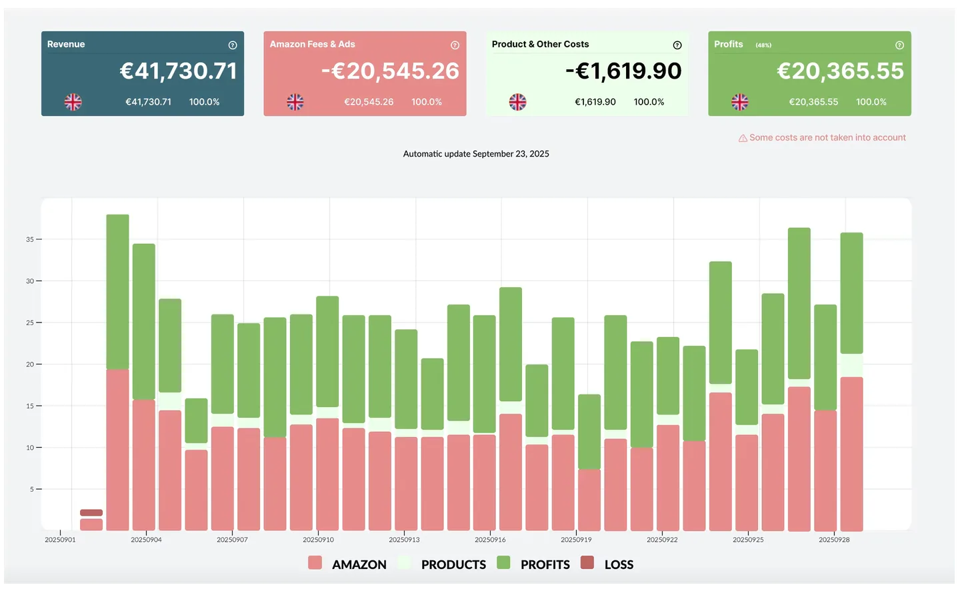The width and height of the screenshot is (960, 589).
Task: Open help icon on Product & Other Costs card
Action: tap(677, 45)
